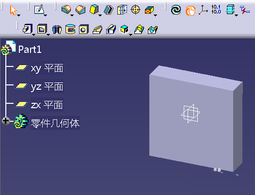Expand the 零件几何体 tree node
Viewport: 255px width, 195px height.
point(6,121)
